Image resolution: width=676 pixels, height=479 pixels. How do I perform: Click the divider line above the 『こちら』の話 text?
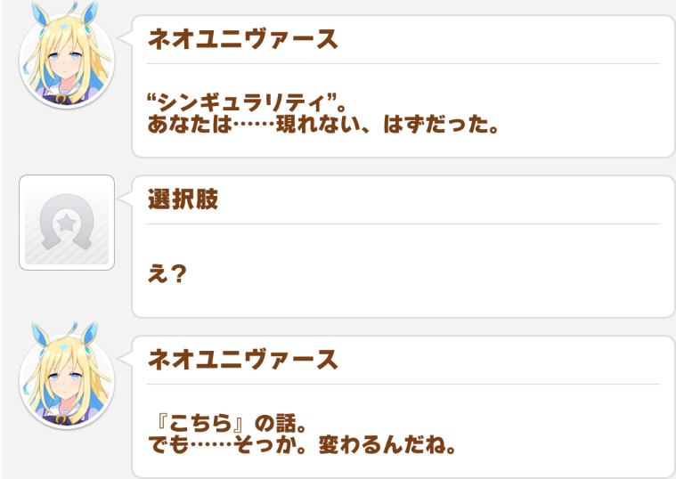tap(403, 385)
